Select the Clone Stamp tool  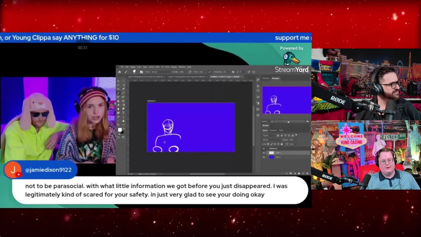(x=118, y=101)
